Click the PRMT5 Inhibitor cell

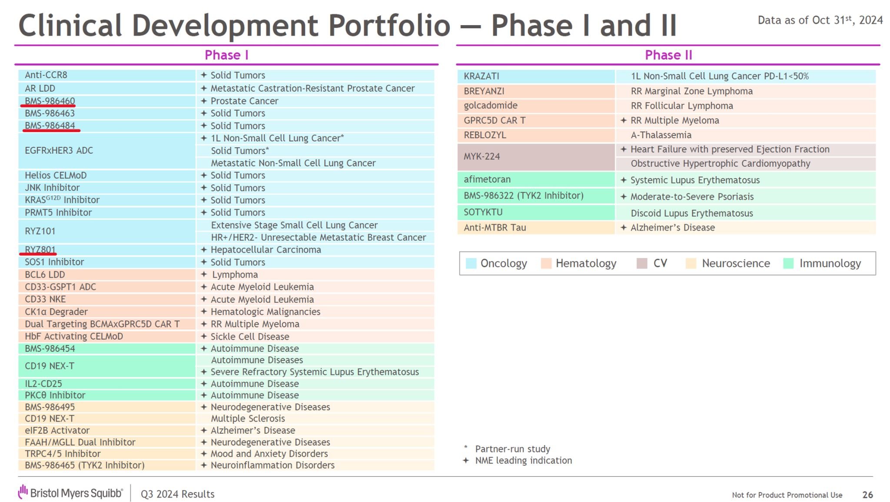106,213
